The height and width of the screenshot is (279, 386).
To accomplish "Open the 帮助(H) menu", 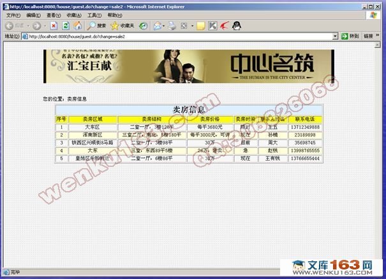I will pos(115,15).
